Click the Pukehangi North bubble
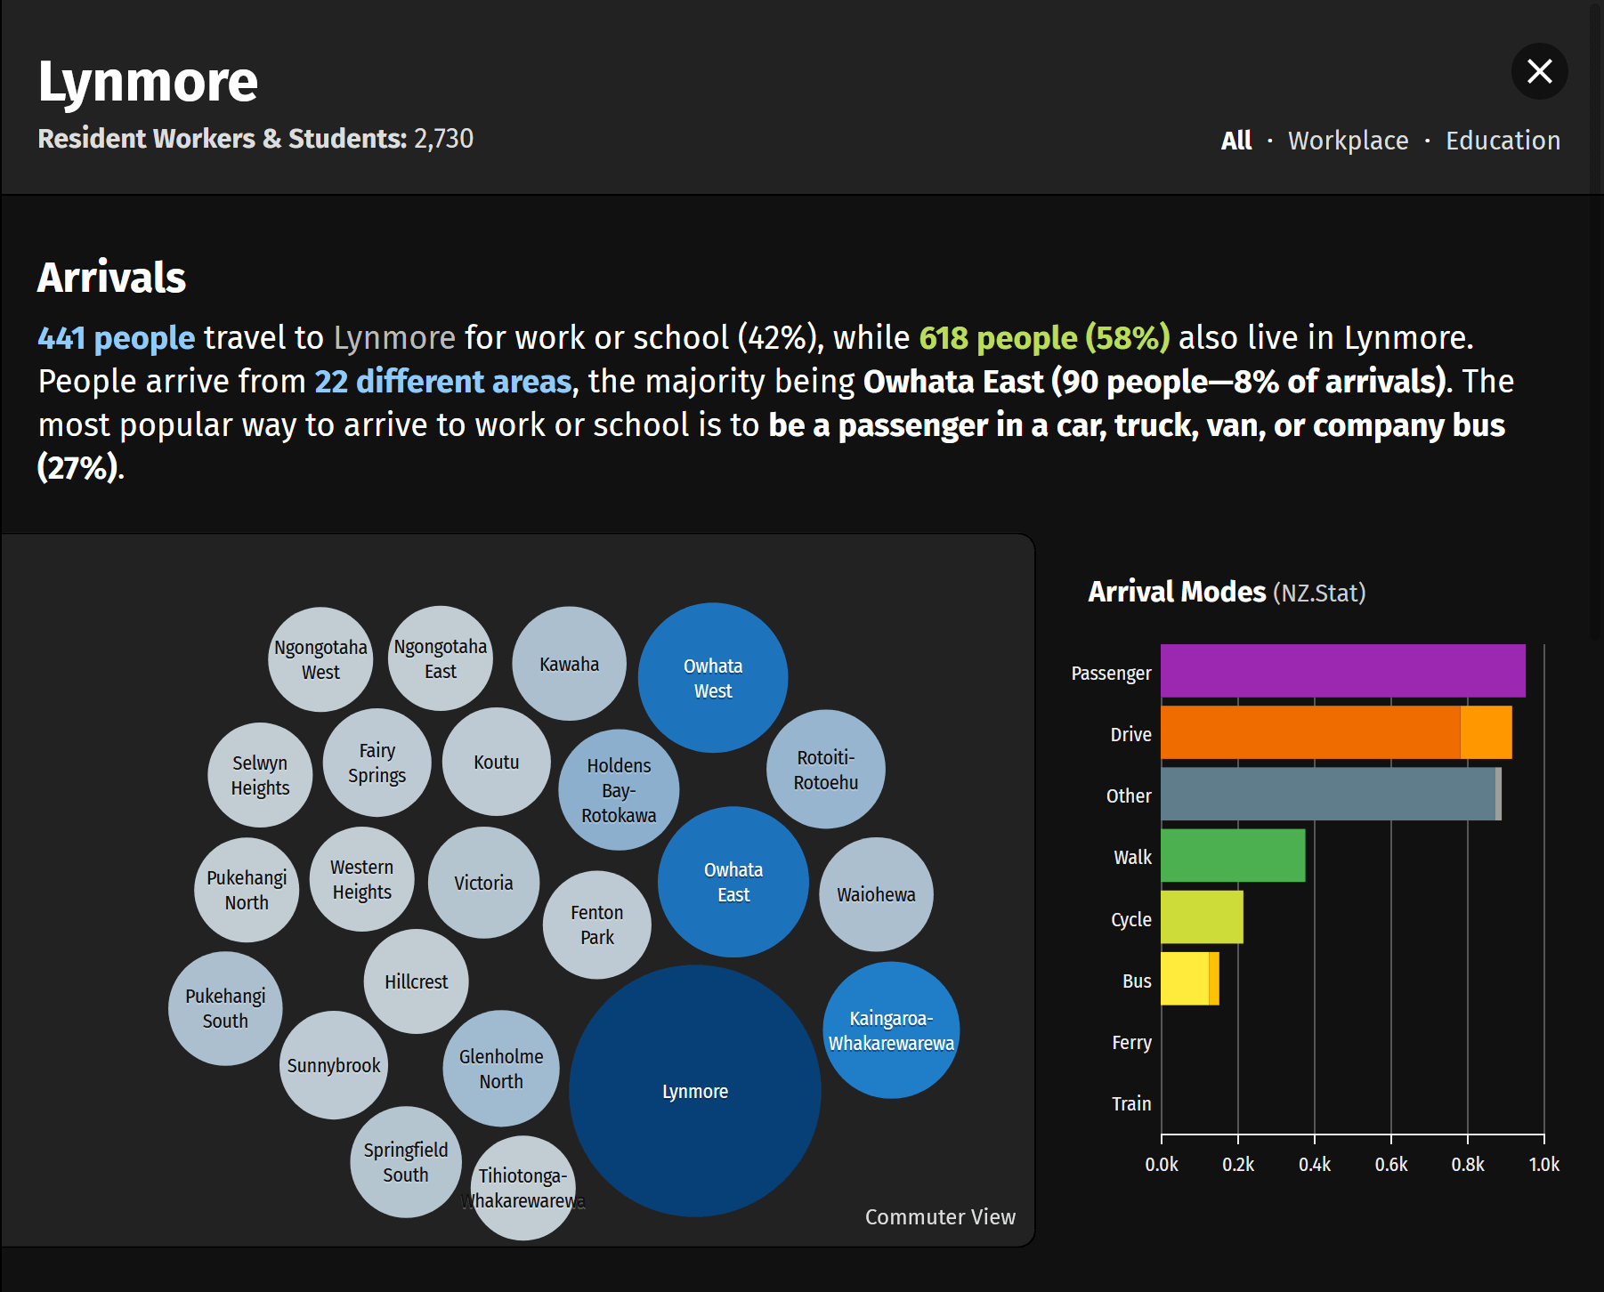Image resolution: width=1604 pixels, height=1292 pixels. click(x=247, y=890)
